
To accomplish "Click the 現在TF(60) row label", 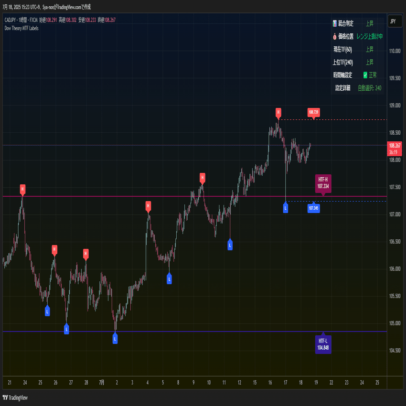I will tap(343, 50).
